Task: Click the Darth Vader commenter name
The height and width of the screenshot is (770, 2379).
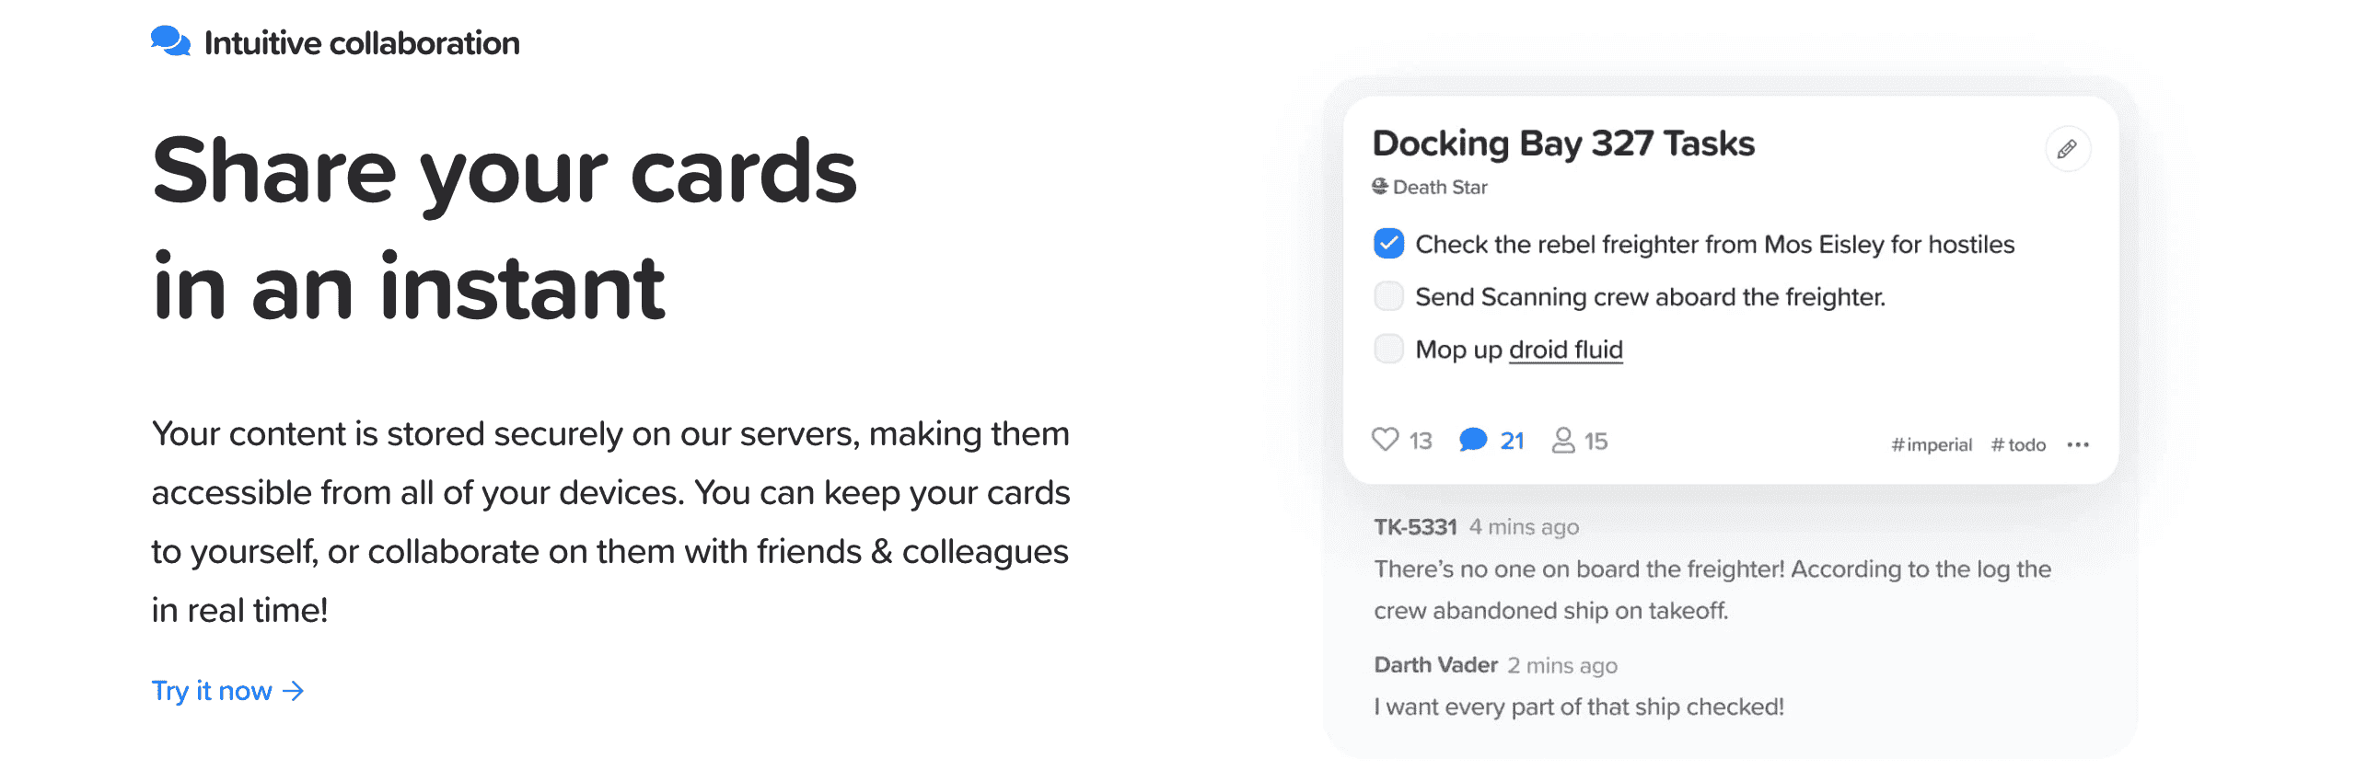Action: (1435, 665)
